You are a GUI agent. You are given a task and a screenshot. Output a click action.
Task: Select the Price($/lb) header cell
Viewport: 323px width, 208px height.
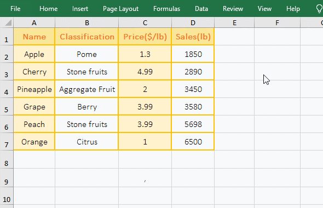coord(145,37)
